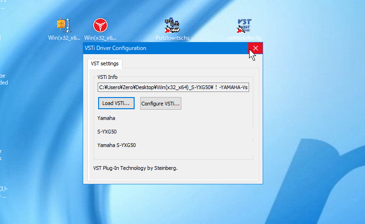
Task: Click the Putzlowitschs icon label text
Action: (x=172, y=38)
